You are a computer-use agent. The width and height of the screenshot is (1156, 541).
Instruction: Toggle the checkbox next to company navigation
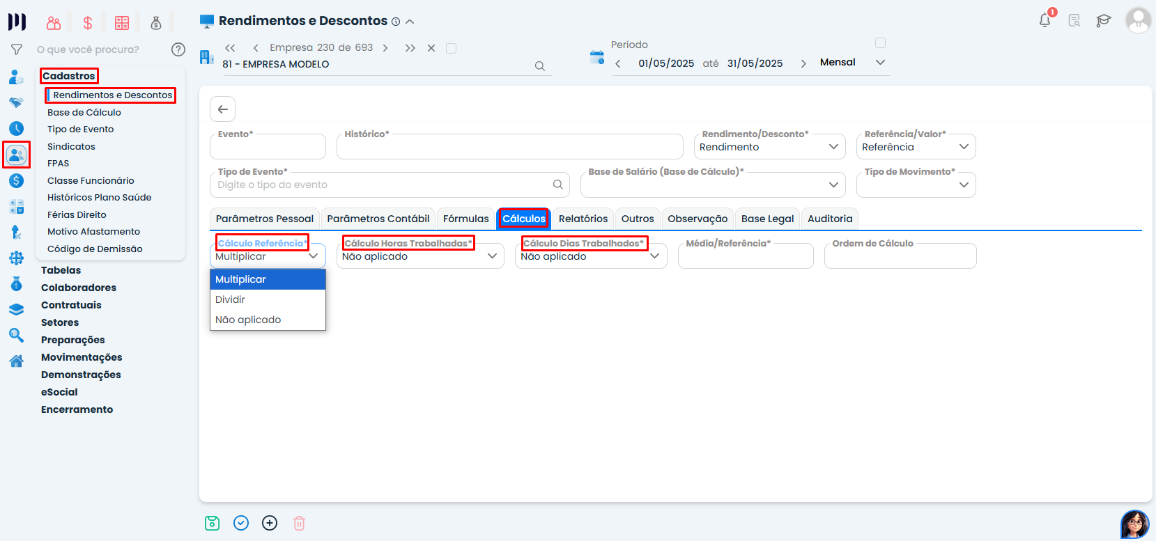coord(451,48)
